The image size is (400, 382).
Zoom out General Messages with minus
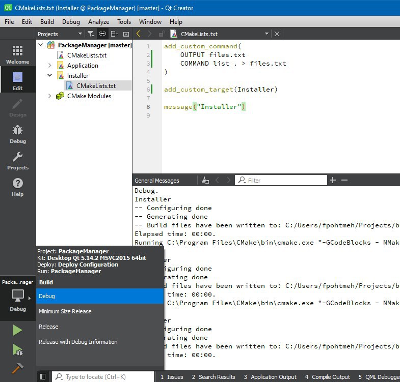(344, 180)
